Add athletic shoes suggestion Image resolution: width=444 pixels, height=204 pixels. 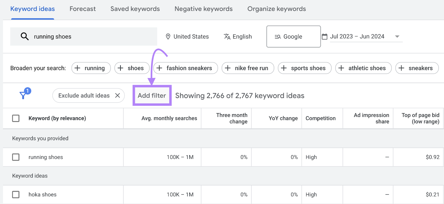[363, 68]
